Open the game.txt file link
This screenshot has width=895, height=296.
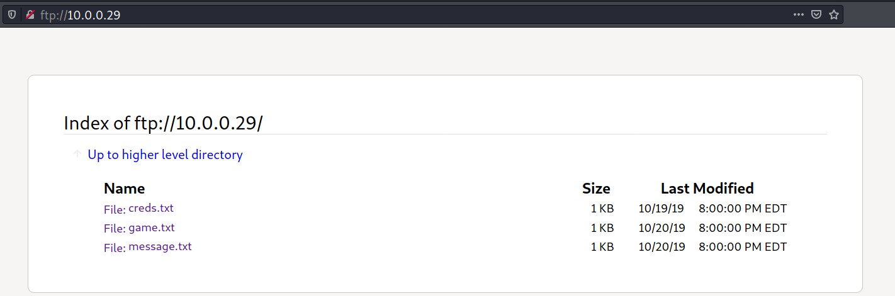point(152,227)
